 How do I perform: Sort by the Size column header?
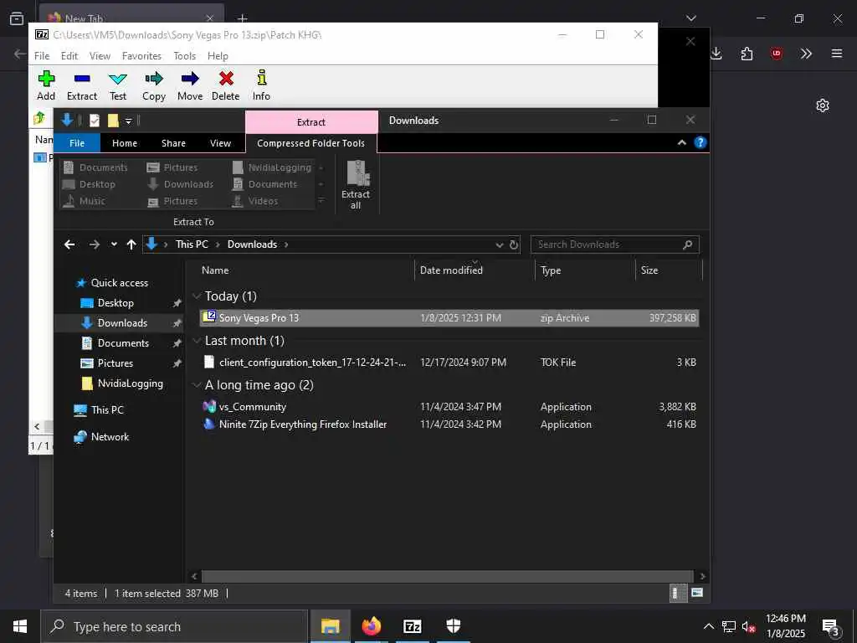tap(649, 270)
